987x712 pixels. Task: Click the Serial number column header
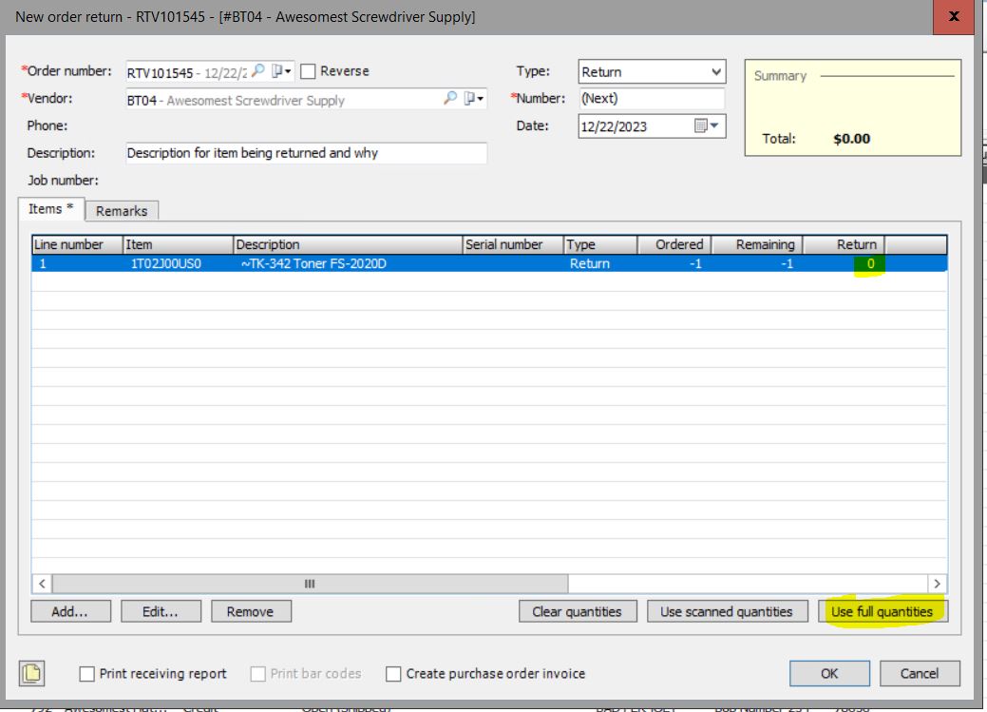513,244
